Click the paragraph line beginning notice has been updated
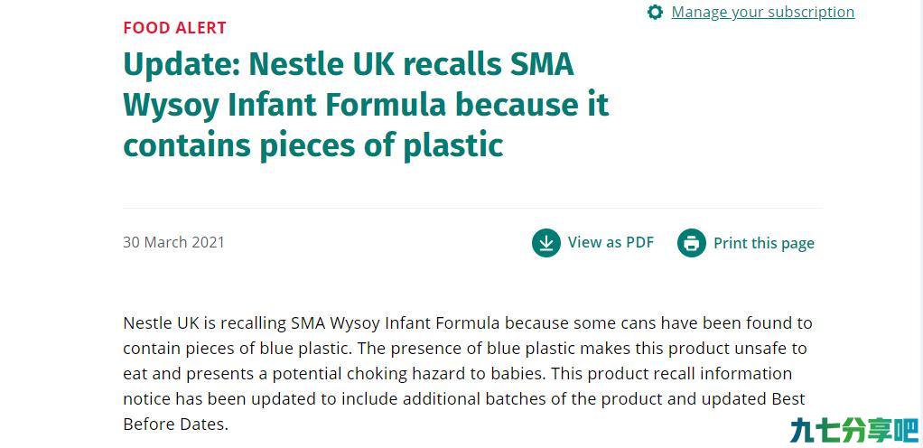The width and height of the screenshot is (923, 448). point(464,399)
